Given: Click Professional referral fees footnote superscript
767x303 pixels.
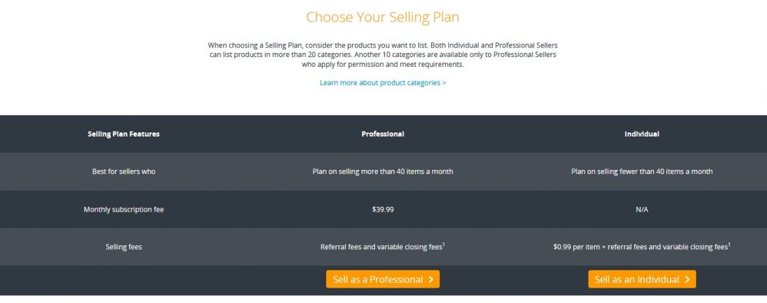Looking at the screenshot, I should pos(443,244).
